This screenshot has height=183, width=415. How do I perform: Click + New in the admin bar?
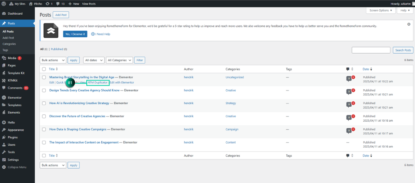(74, 4)
